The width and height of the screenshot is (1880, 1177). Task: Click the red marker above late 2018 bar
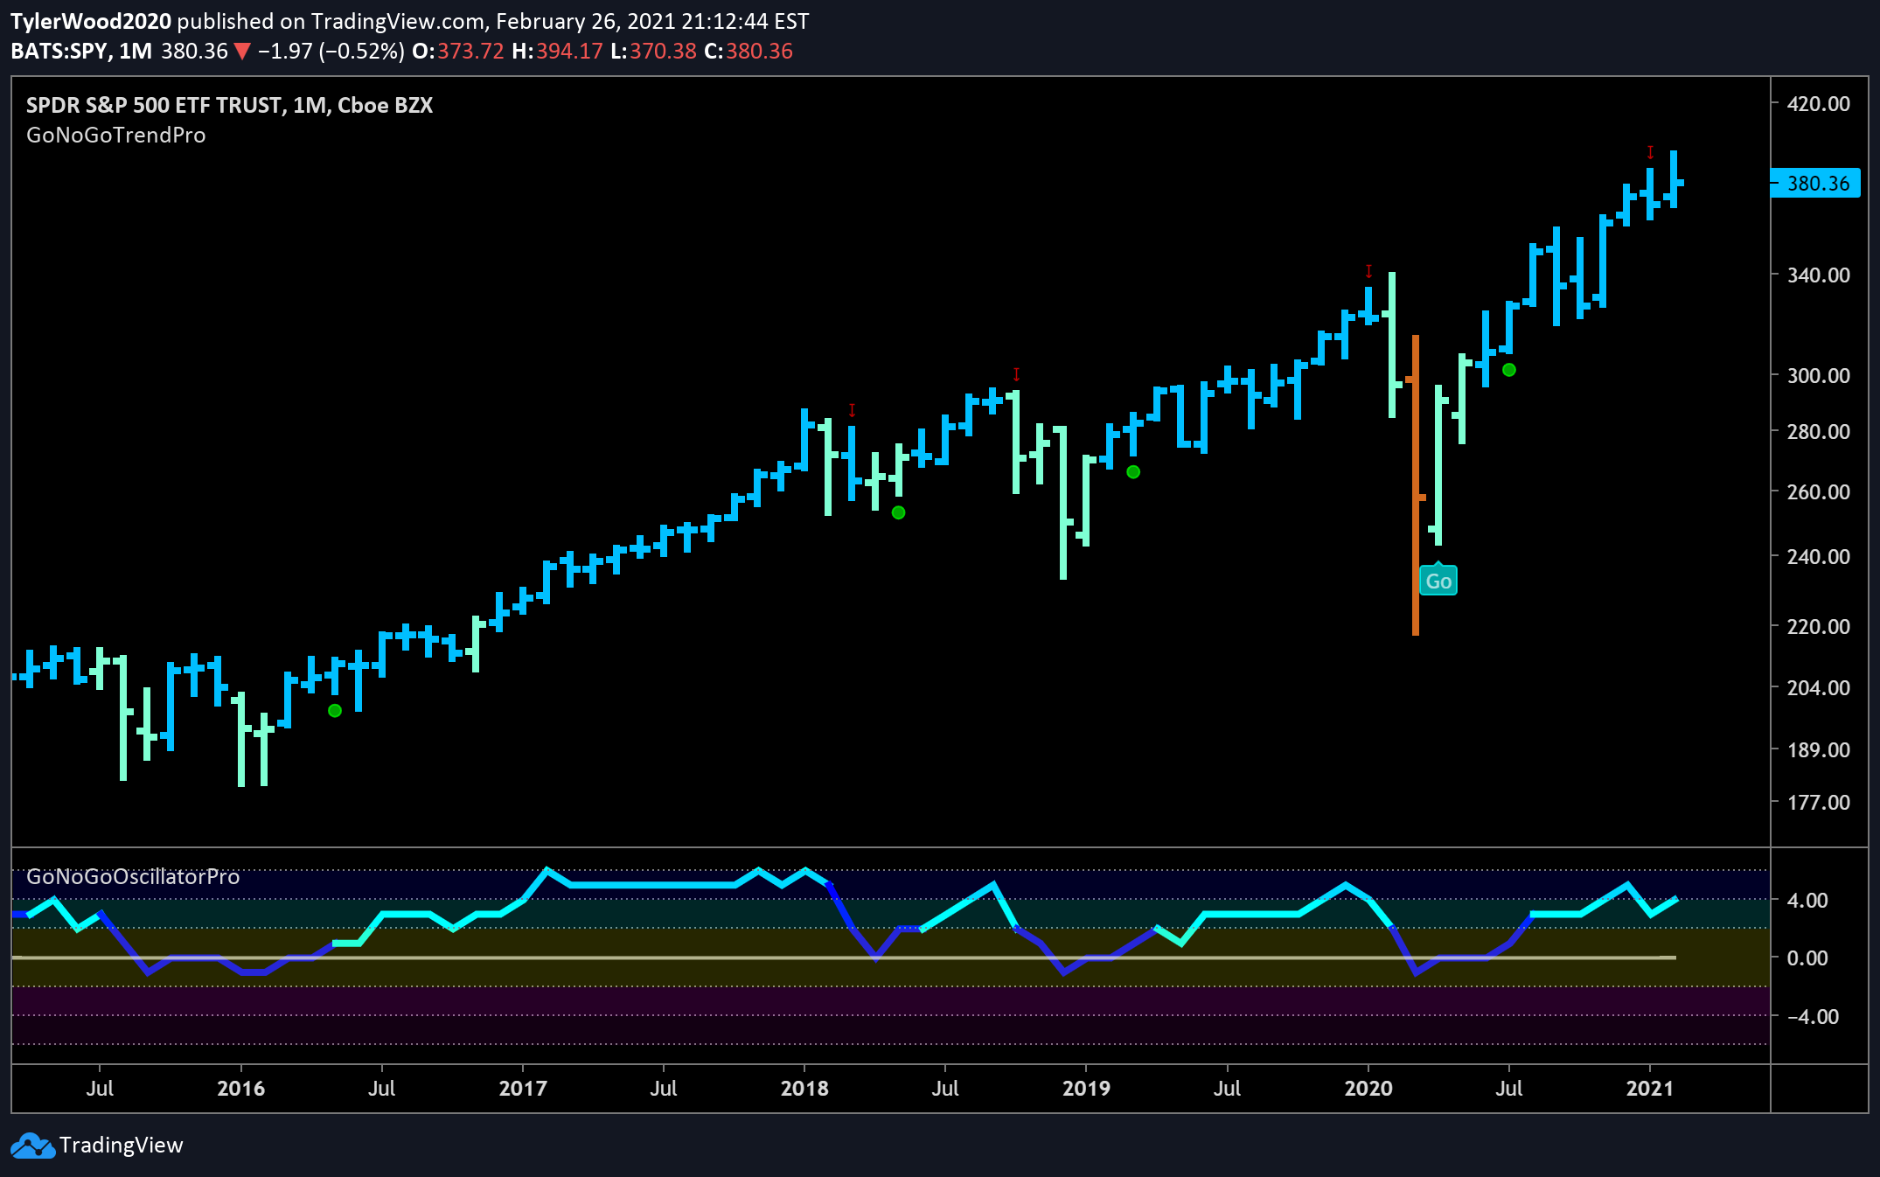point(1016,374)
